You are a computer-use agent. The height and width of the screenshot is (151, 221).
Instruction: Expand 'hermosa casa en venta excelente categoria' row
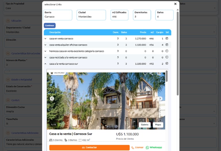(x=45, y=51)
